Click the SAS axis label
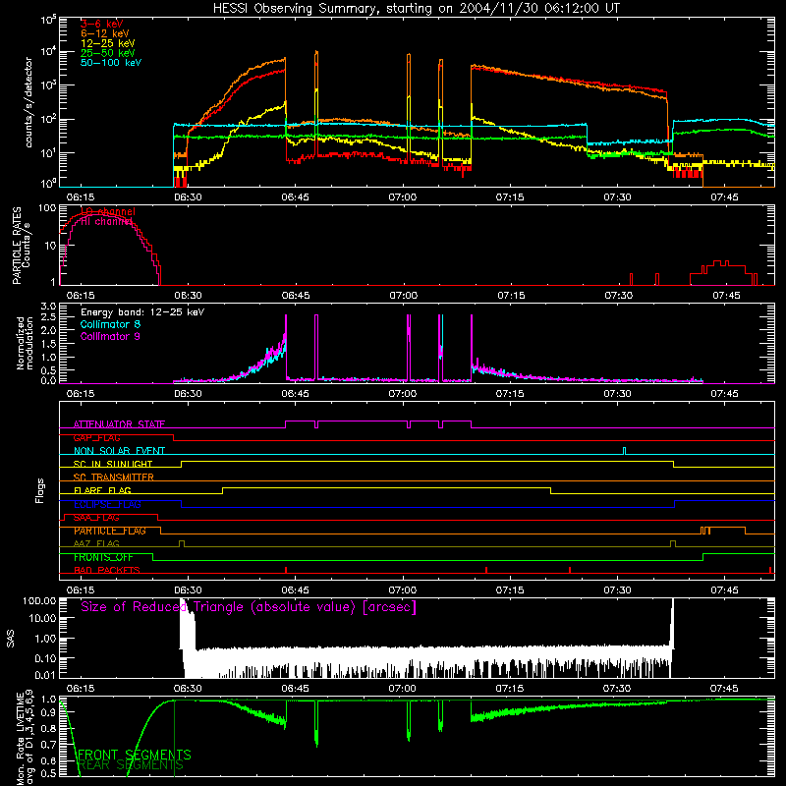Image resolution: width=786 pixels, height=786 pixels. click(x=10, y=639)
